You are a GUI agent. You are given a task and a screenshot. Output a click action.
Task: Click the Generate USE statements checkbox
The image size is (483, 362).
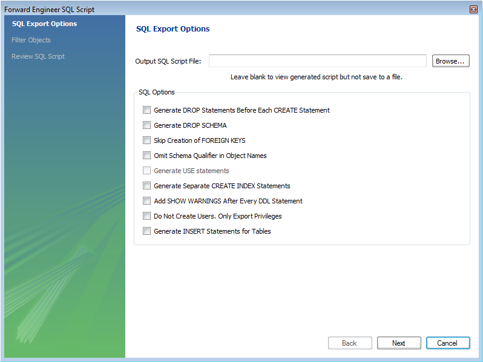[146, 171]
